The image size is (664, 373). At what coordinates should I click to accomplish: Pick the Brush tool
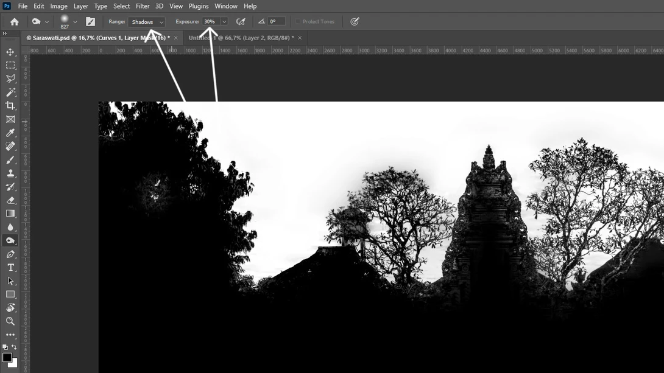10,159
